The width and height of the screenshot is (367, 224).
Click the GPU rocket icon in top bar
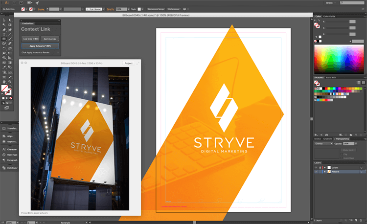click(x=37, y=3)
